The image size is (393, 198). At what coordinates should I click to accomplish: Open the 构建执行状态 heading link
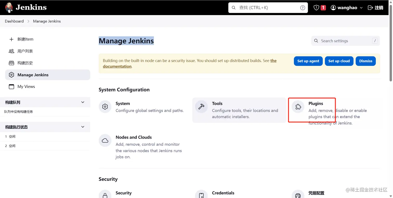[16, 127]
